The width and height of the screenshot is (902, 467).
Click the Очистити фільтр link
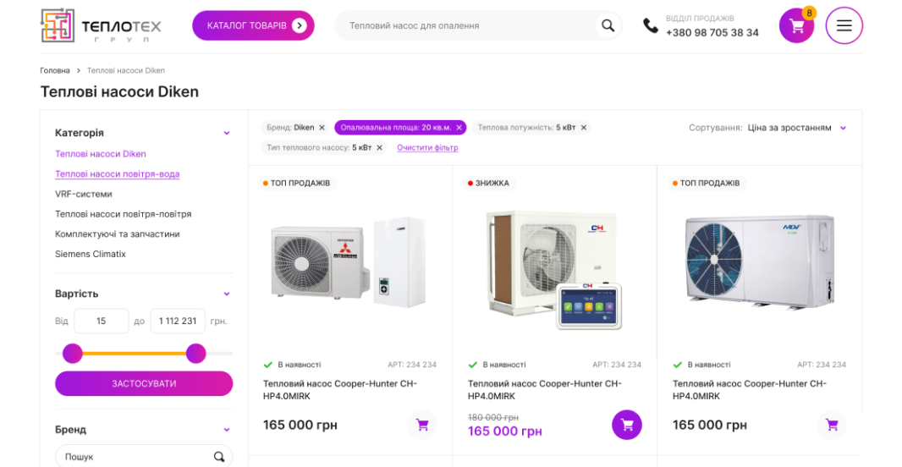coord(427,147)
